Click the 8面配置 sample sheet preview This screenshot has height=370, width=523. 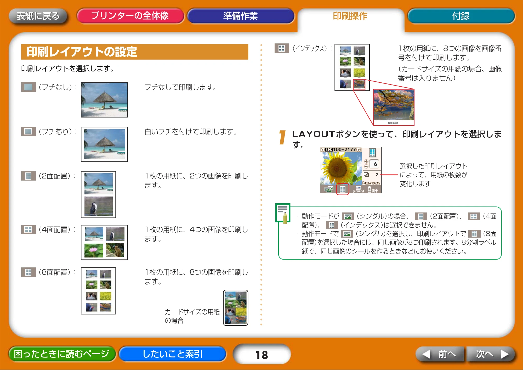click(x=98, y=291)
